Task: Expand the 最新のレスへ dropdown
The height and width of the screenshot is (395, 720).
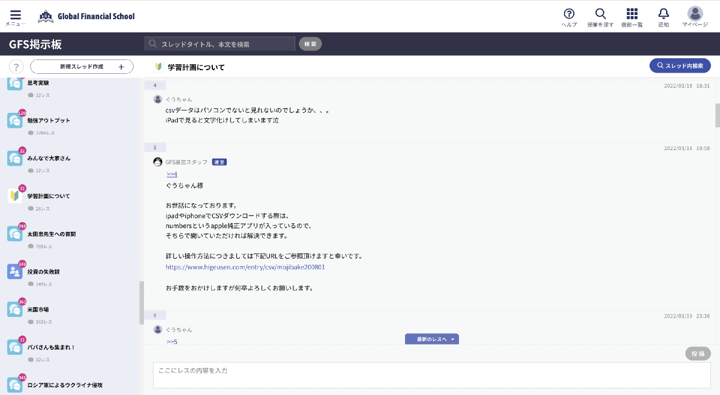Action: pyautogui.click(x=432, y=339)
